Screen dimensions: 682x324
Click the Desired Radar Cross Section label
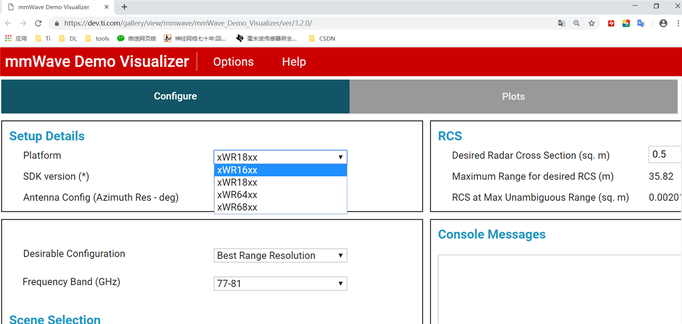tap(531, 155)
